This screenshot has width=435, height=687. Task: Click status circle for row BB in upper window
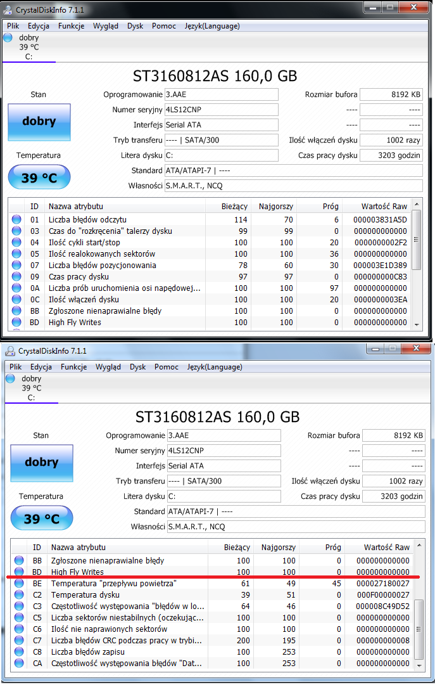coord(16,310)
